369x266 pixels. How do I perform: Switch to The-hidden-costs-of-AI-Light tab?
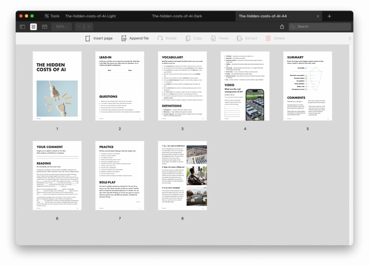(x=90, y=16)
